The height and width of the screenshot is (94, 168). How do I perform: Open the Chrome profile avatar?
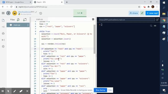point(153,7)
